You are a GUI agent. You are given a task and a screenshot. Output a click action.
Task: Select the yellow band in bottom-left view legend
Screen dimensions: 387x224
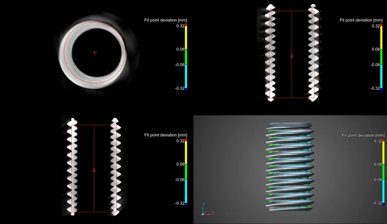coord(186,152)
